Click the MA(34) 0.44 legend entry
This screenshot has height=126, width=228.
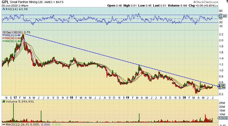pos(12,38)
